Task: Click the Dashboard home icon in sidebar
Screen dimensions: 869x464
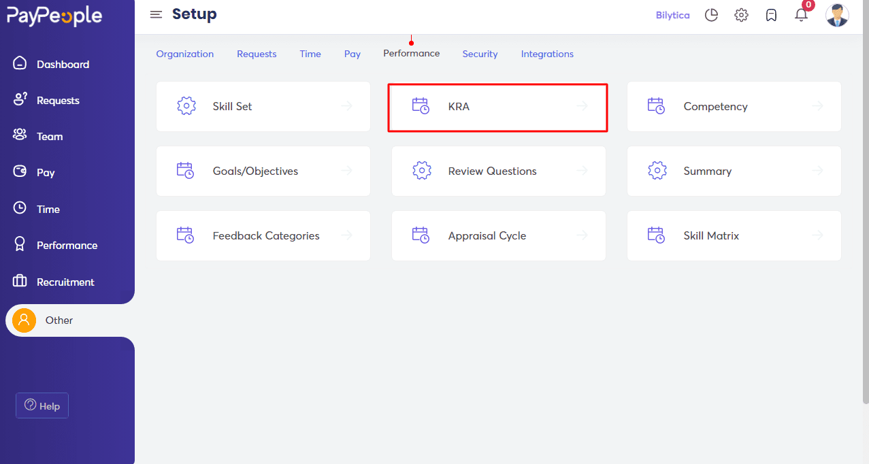Action: [20, 63]
